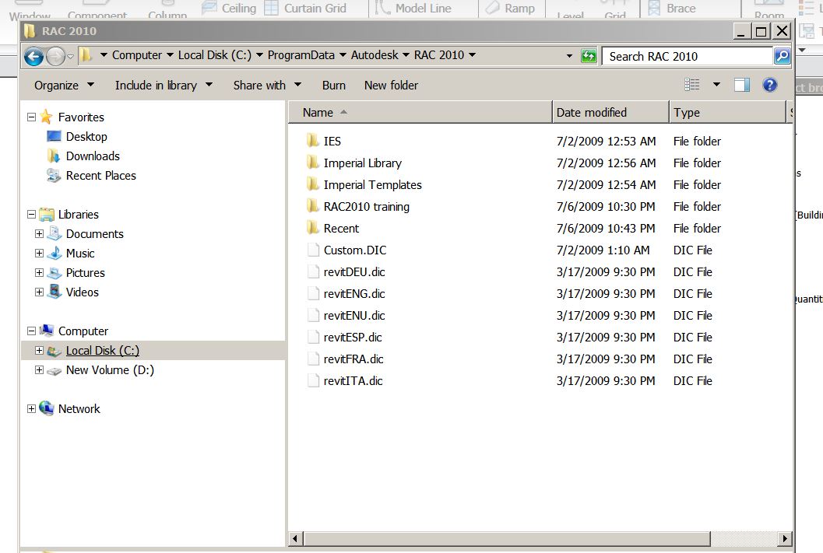The height and width of the screenshot is (553, 823).
Task: Click the horizontal scrollbar left arrow
Action: point(296,538)
